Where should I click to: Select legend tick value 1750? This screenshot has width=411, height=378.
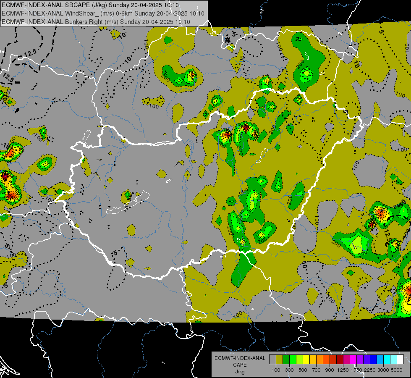click(356, 370)
